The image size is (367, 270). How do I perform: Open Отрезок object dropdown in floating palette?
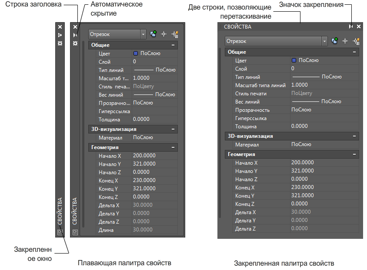(143, 34)
